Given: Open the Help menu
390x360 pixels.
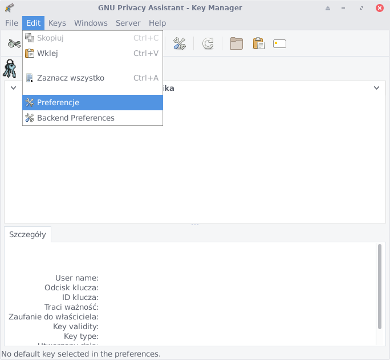Looking at the screenshot, I should 157,23.
